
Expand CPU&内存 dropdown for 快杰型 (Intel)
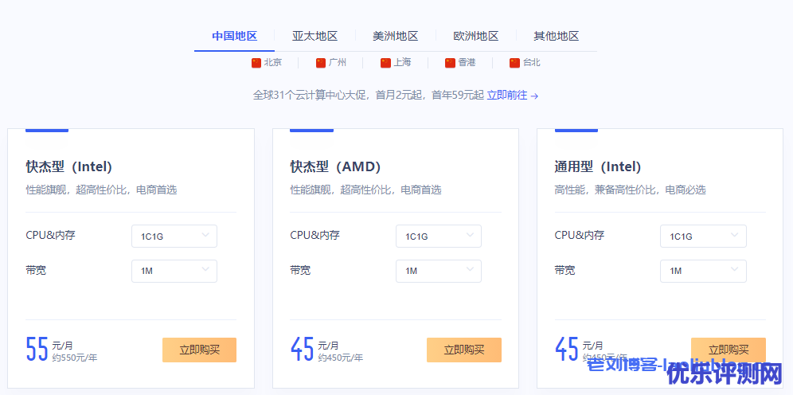(174, 236)
